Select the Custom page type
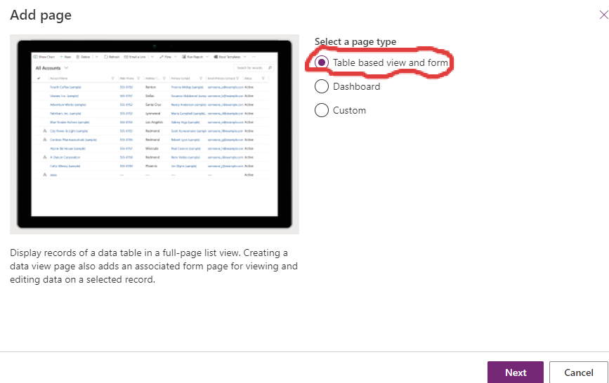 coord(322,110)
